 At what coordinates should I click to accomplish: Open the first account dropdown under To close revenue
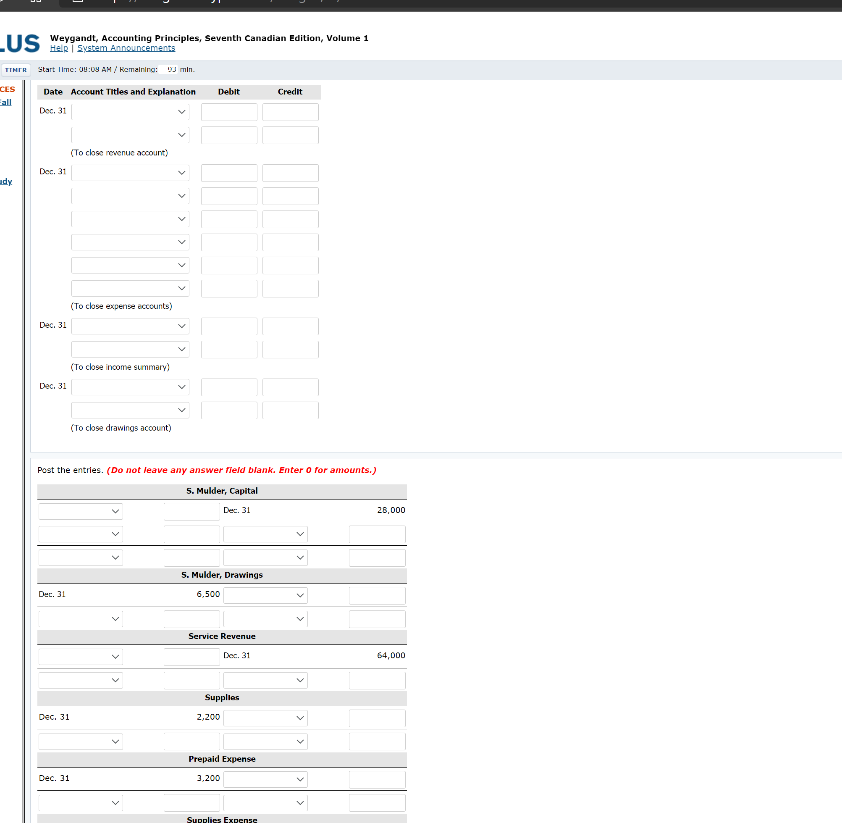130,111
